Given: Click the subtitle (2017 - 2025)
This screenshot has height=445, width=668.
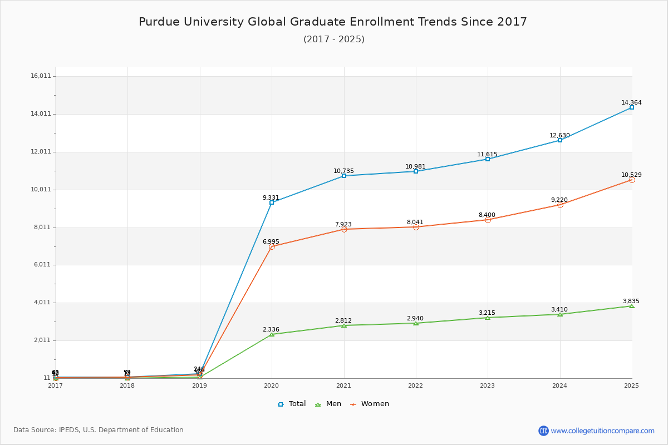Looking at the screenshot, I should [x=334, y=39].
